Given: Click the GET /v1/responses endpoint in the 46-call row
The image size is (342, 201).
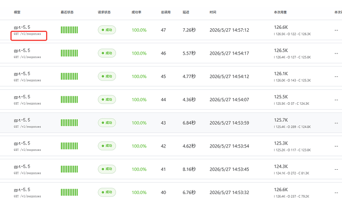Looking at the screenshot, I should (27, 57).
